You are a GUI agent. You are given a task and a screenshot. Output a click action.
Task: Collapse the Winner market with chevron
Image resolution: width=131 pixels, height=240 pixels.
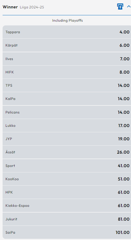point(129,7)
